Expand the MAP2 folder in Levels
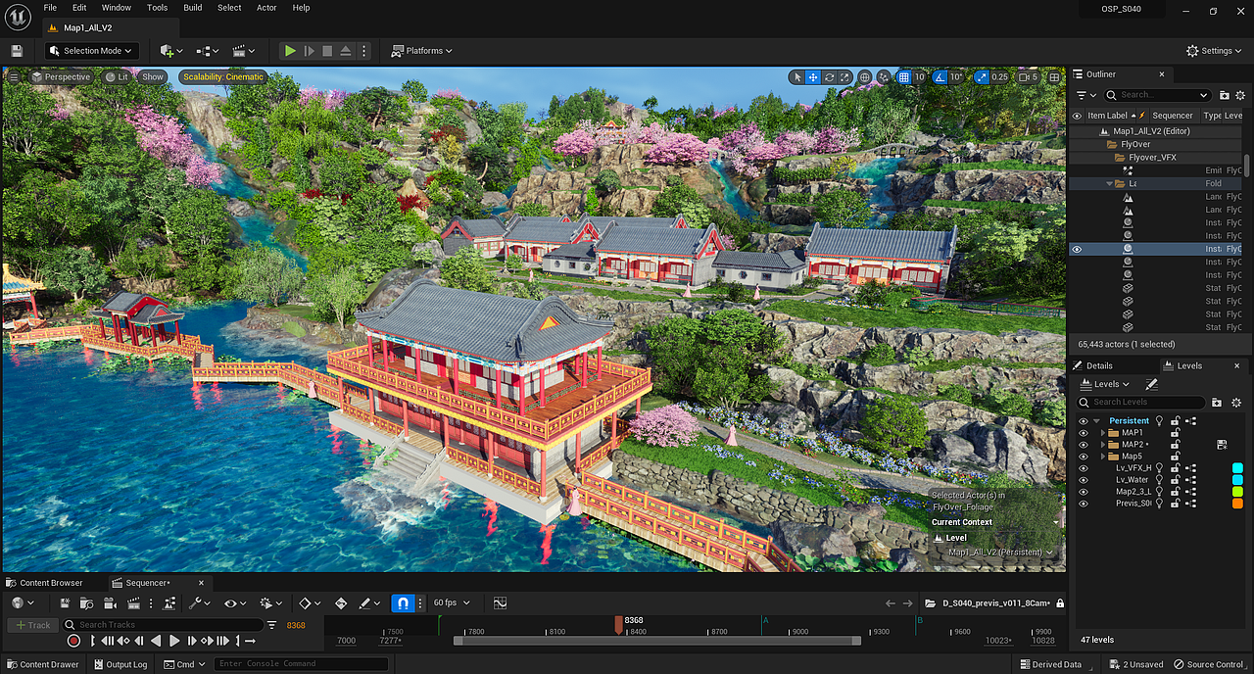 (x=1103, y=445)
